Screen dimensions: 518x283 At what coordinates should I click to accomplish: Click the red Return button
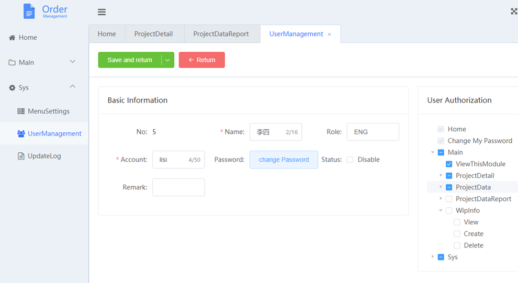click(202, 60)
